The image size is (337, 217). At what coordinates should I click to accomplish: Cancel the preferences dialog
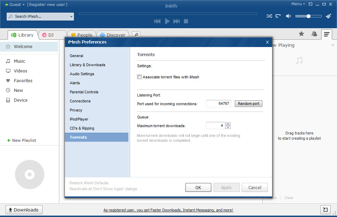255,187
